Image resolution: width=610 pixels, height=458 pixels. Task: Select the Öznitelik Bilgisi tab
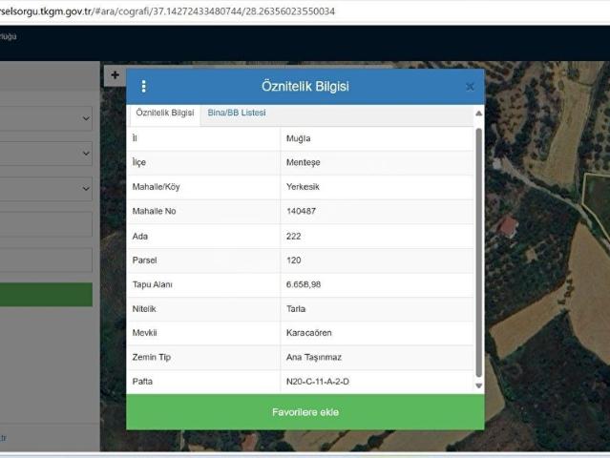(x=165, y=114)
